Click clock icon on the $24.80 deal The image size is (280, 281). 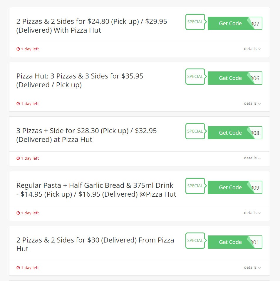pyautogui.click(x=18, y=49)
